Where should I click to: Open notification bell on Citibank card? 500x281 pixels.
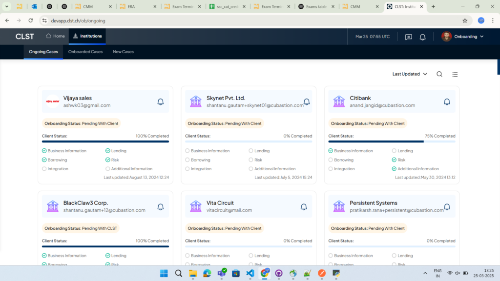[447, 101]
